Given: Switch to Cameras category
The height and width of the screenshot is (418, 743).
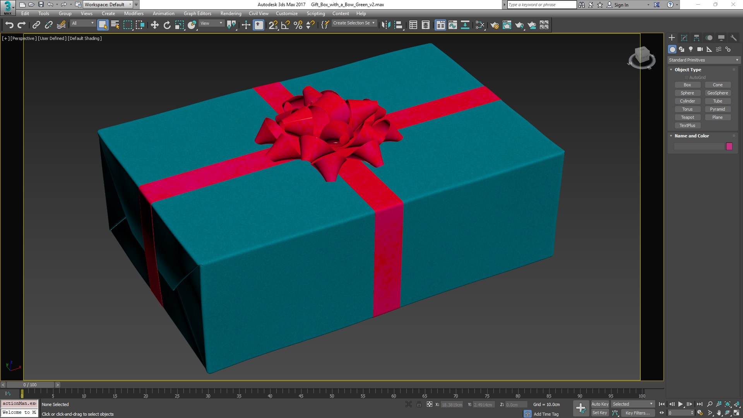Looking at the screenshot, I should 700,49.
